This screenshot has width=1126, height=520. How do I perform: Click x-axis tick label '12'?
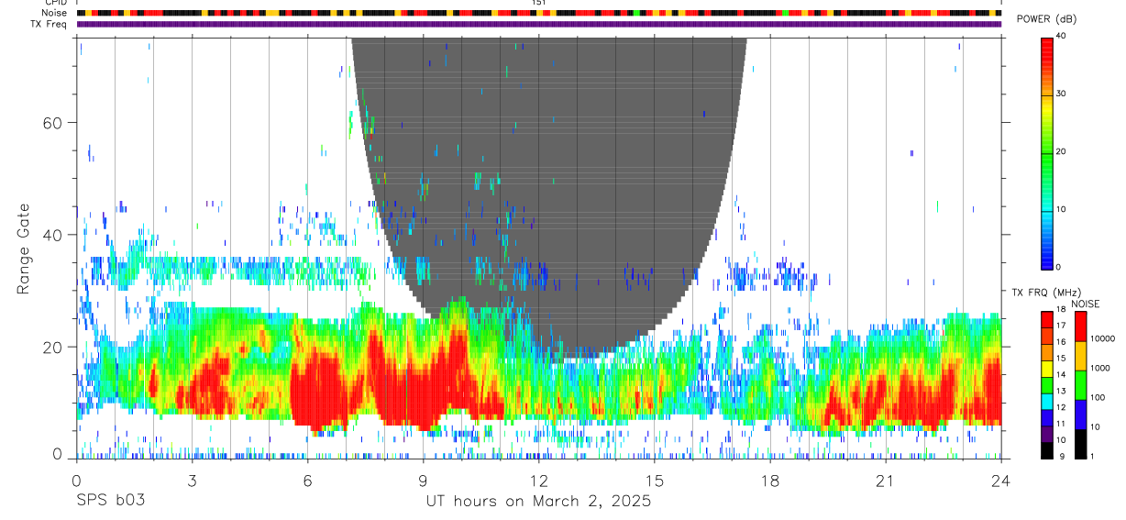click(x=538, y=481)
